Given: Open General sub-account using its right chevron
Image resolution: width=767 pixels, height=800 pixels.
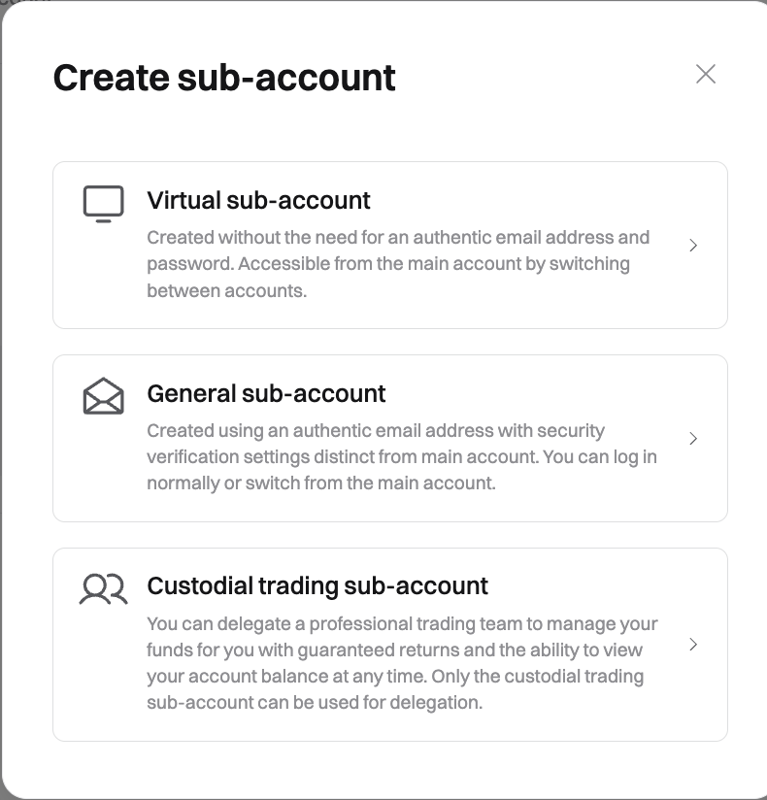Looking at the screenshot, I should point(693,439).
